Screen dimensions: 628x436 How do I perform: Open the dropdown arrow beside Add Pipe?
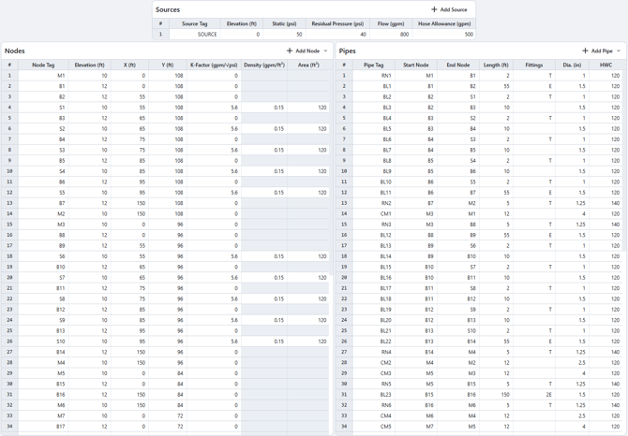(x=619, y=51)
